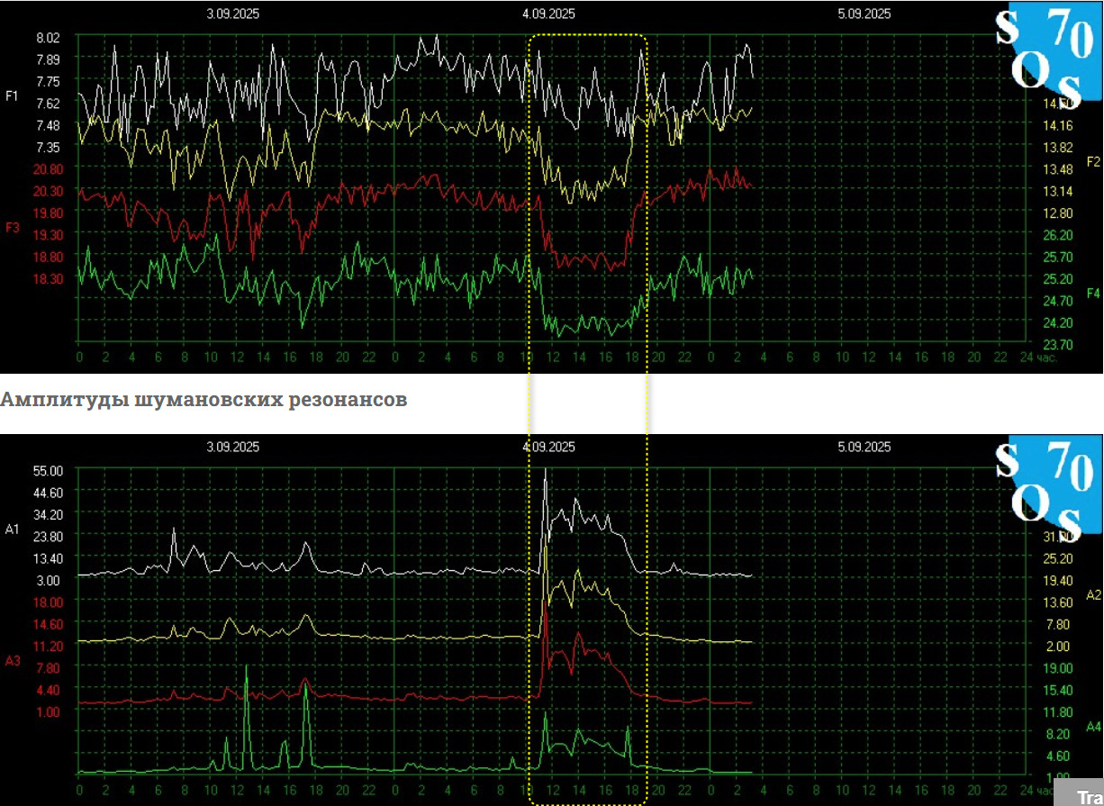The height and width of the screenshot is (806, 1104).
Task: Select the 4.09.2025 date above the upper chart
Action: pos(547,14)
